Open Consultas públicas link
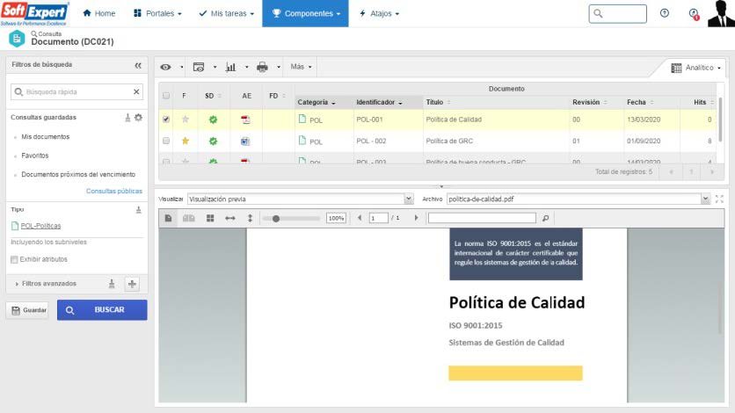 click(x=114, y=191)
